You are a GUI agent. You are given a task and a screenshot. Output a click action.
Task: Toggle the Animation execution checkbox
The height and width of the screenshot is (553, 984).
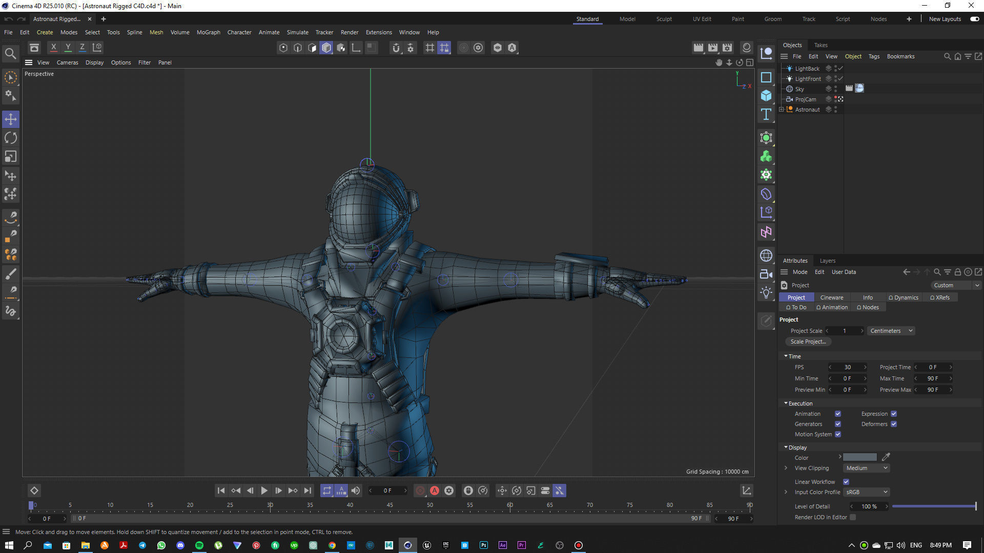click(x=838, y=414)
